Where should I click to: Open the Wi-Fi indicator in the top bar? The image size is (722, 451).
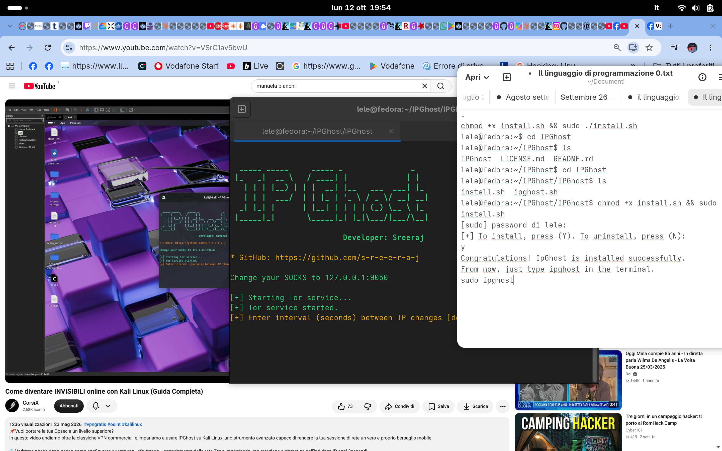[682, 8]
